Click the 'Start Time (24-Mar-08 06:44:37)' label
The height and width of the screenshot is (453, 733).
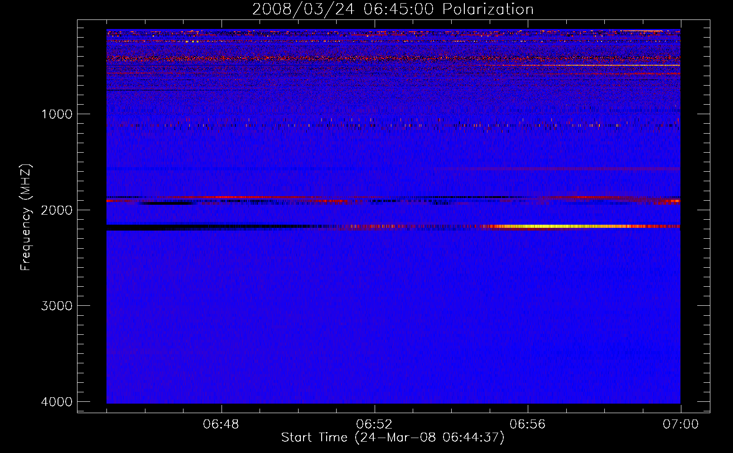pyautogui.click(x=393, y=438)
